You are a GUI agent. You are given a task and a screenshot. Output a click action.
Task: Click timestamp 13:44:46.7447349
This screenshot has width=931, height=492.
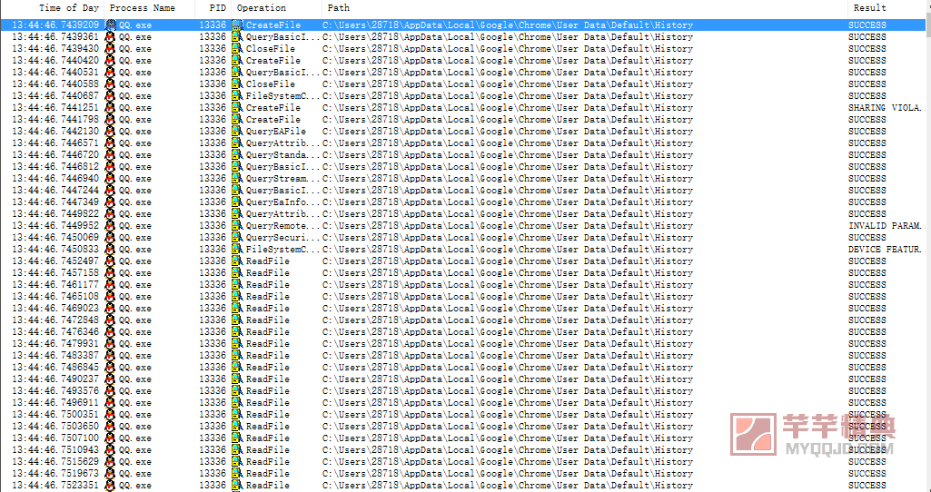coord(55,202)
